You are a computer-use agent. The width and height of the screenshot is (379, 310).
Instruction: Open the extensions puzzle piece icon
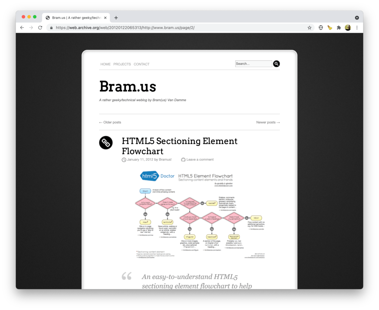339,27
